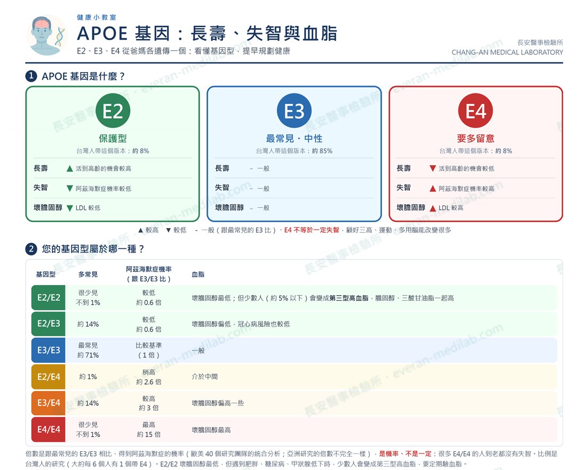Image resolution: width=587 pixels, height=470 pixels.
Task: Click the title APOE 基因：長壽、失智與血脂
Action: 207,33
